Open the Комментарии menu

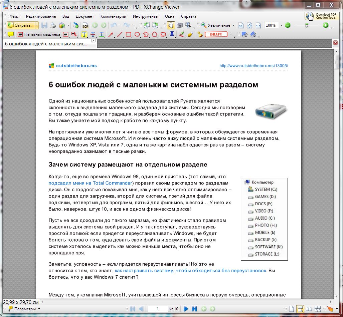[113, 16]
